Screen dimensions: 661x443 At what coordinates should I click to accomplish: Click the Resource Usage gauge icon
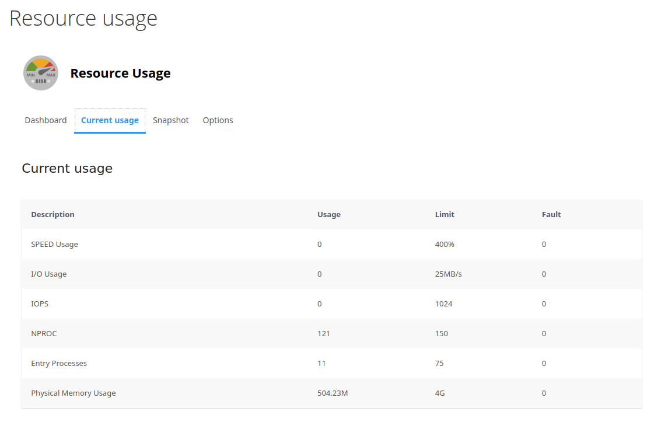click(41, 73)
